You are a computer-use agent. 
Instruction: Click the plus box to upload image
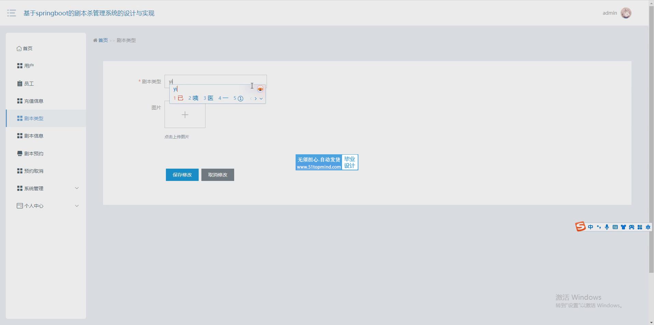pyautogui.click(x=185, y=114)
